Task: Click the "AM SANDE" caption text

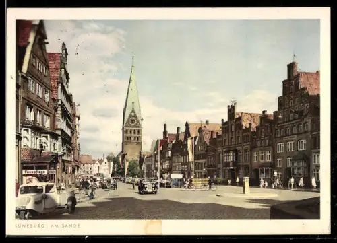Action: tap(66, 226)
